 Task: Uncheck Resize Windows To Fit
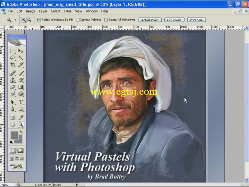coord(39,20)
